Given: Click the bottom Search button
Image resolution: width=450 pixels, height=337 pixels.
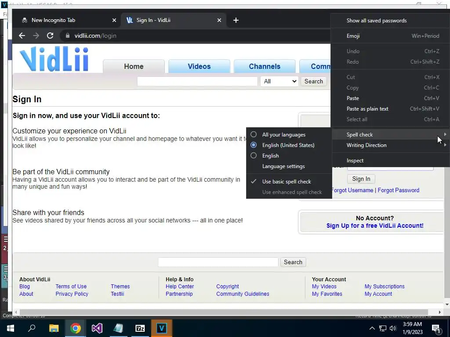Looking at the screenshot, I should coord(293,262).
